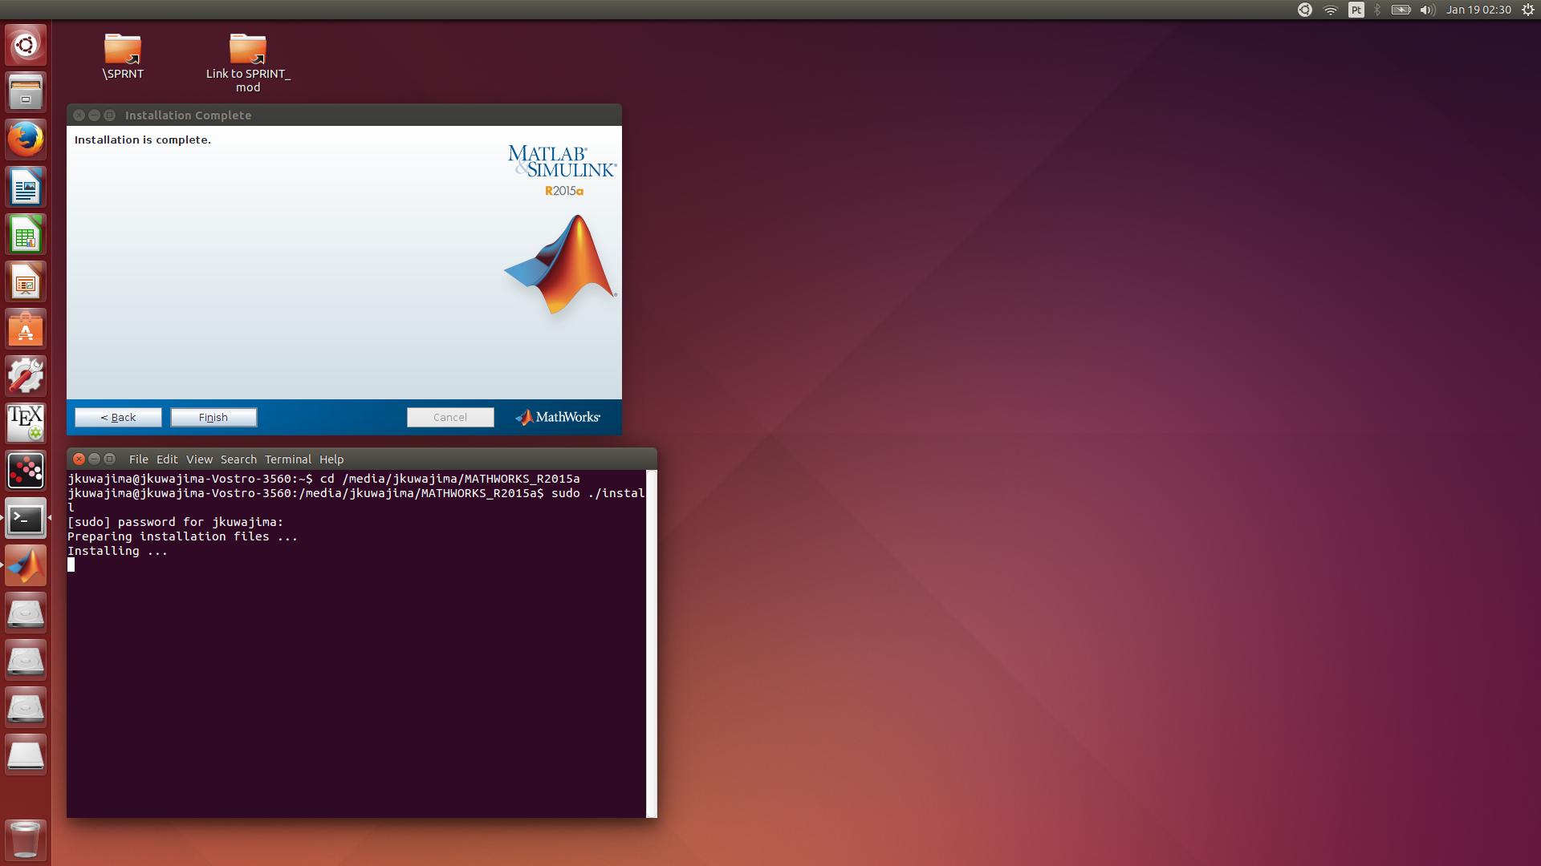Open Ubuntu Software Center

[26, 329]
